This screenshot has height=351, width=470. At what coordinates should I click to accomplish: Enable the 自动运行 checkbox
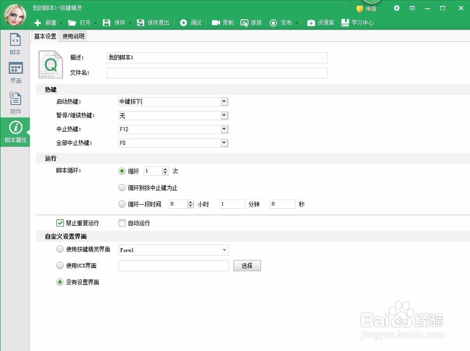pos(122,223)
